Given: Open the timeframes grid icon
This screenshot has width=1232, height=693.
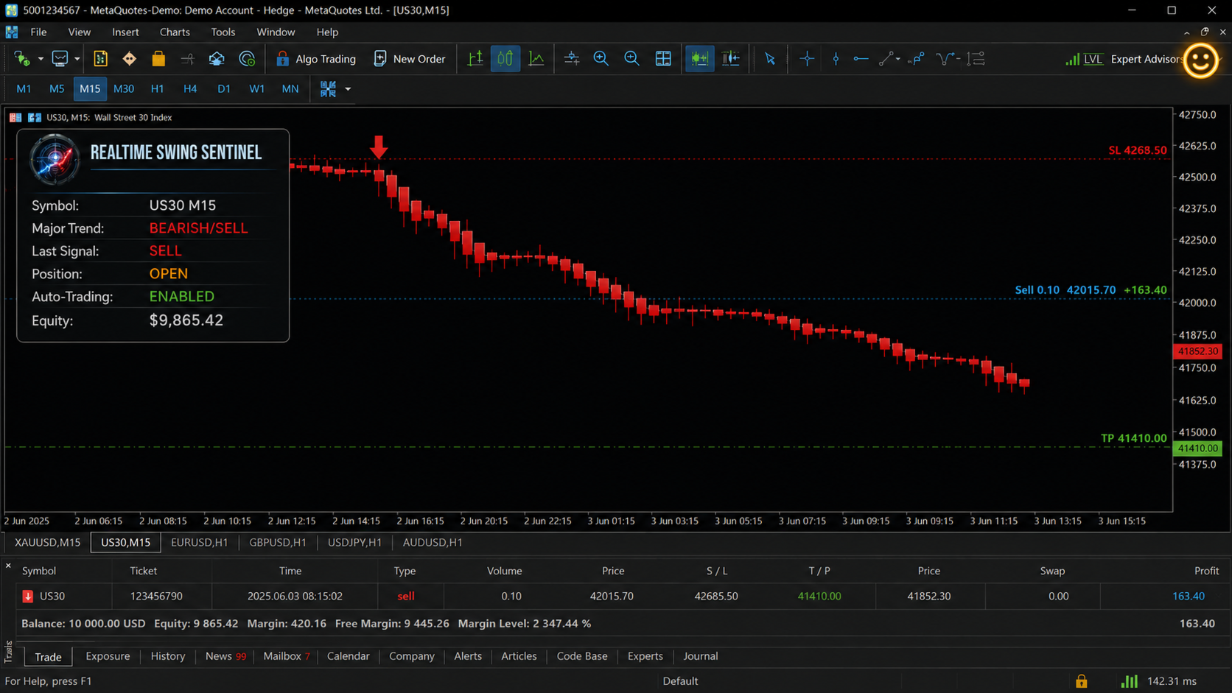Looking at the screenshot, I should point(328,88).
